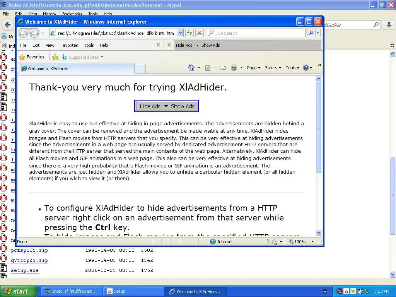Open the Safety dropdown menu

pyautogui.click(x=273, y=68)
